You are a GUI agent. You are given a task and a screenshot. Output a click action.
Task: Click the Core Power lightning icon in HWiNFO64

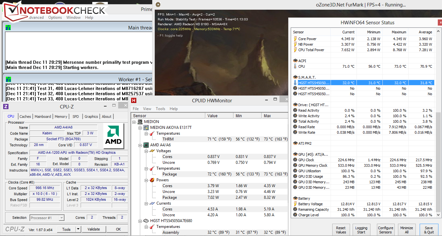(295, 39)
